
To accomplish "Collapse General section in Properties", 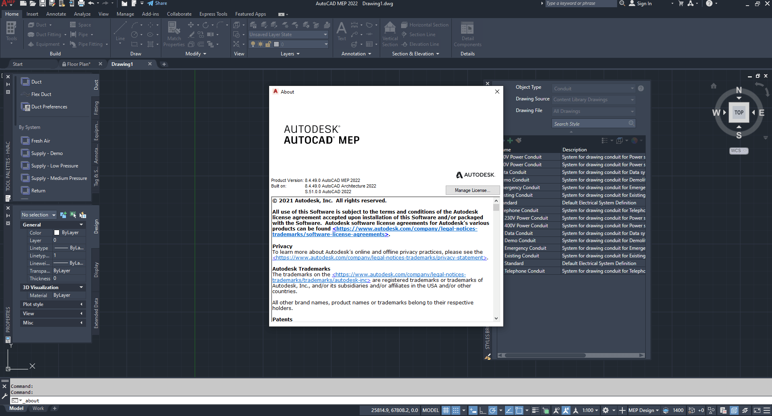I will tap(53, 225).
